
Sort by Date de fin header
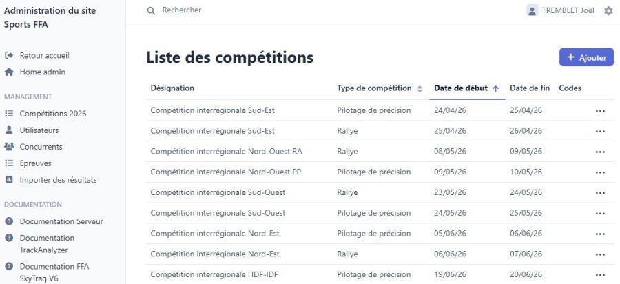[529, 88]
